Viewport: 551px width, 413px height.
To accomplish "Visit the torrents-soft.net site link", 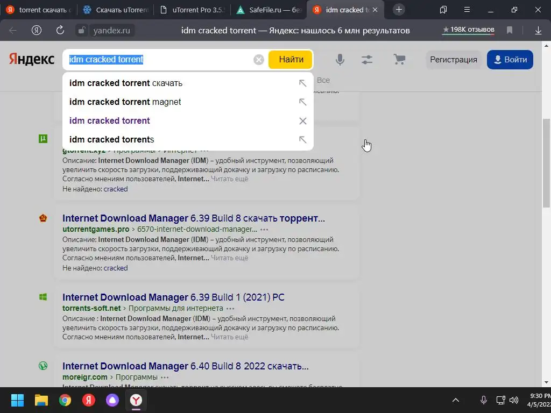I will coord(91,308).
